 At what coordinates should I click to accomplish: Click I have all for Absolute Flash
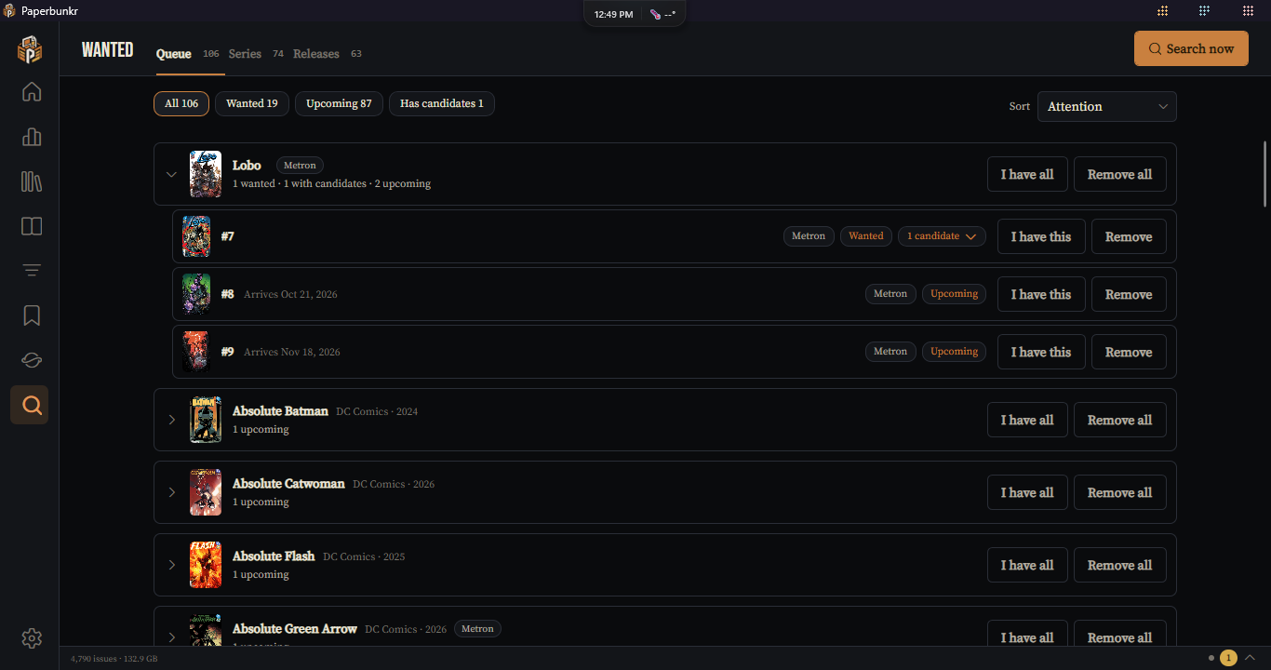1027,565
